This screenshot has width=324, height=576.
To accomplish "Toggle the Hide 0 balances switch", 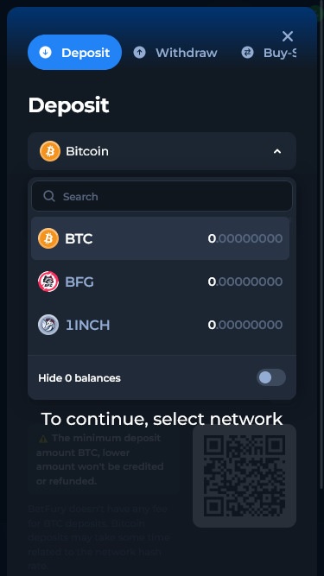I will pyautogui.click(x=271, y=377).
